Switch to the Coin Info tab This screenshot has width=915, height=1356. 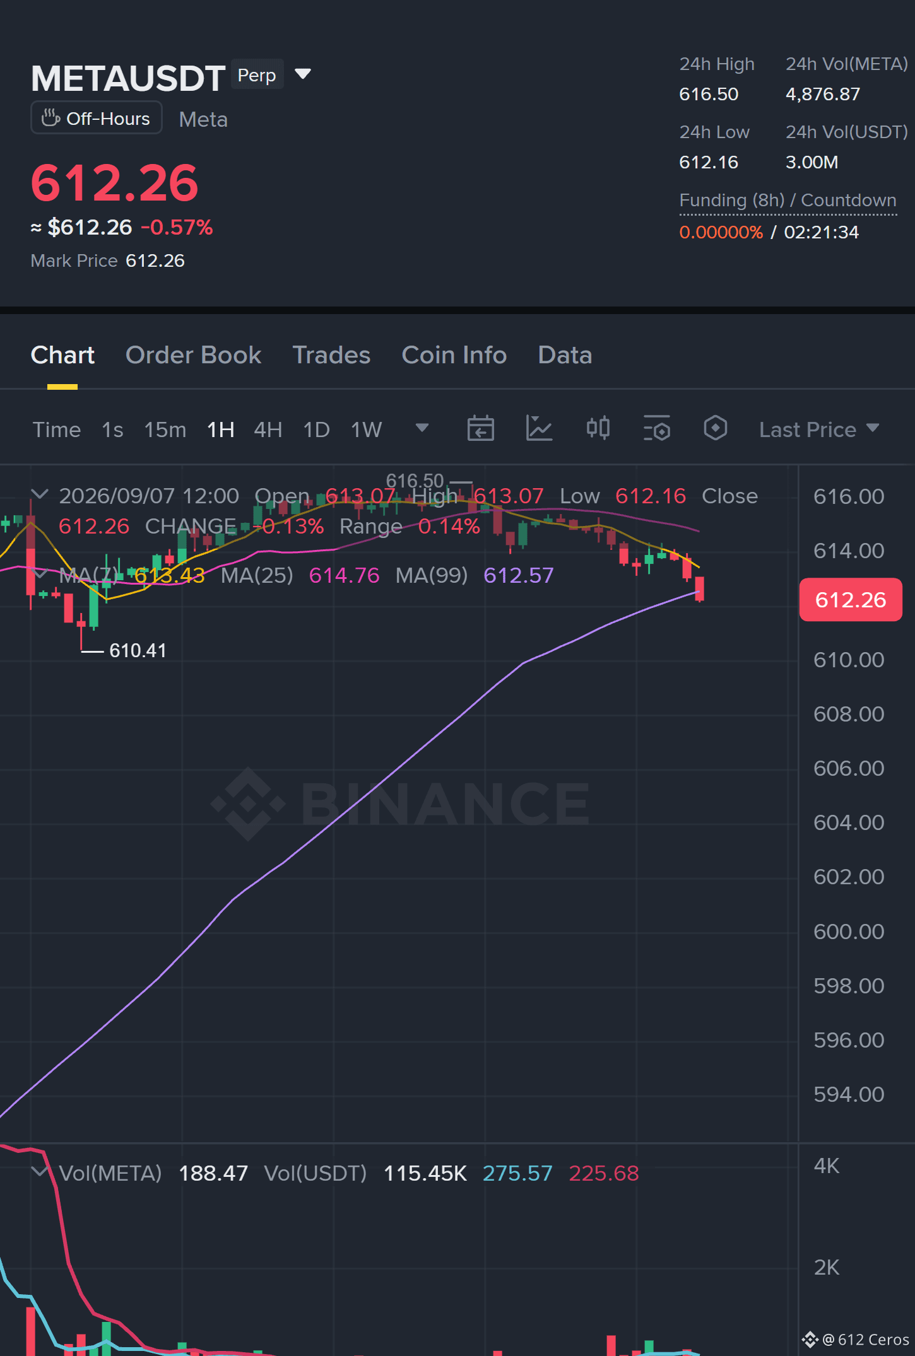(x=454, y=355)
